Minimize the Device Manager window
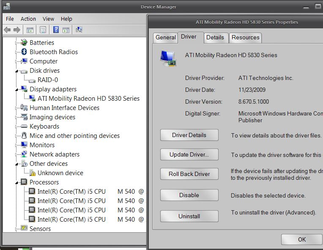323x250 pixels. click(x=306, y=7)
